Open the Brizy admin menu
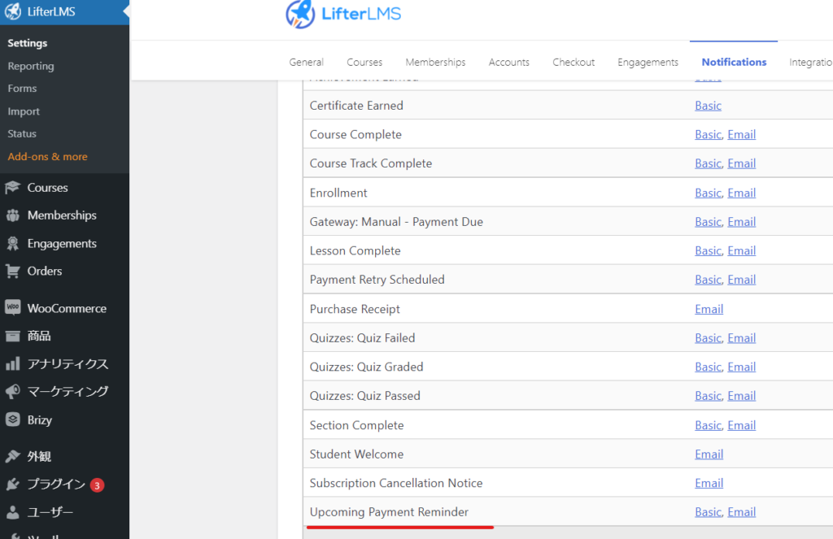This screenshot has width=833, height=539. pyautogui.click(x=65, y=419)
